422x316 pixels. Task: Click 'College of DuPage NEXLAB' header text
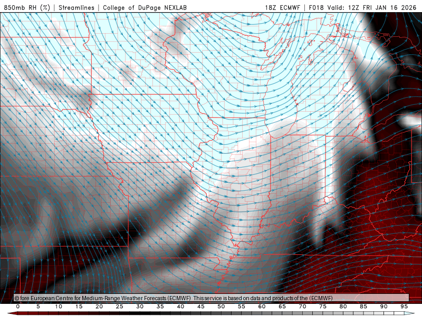point(145,7)
